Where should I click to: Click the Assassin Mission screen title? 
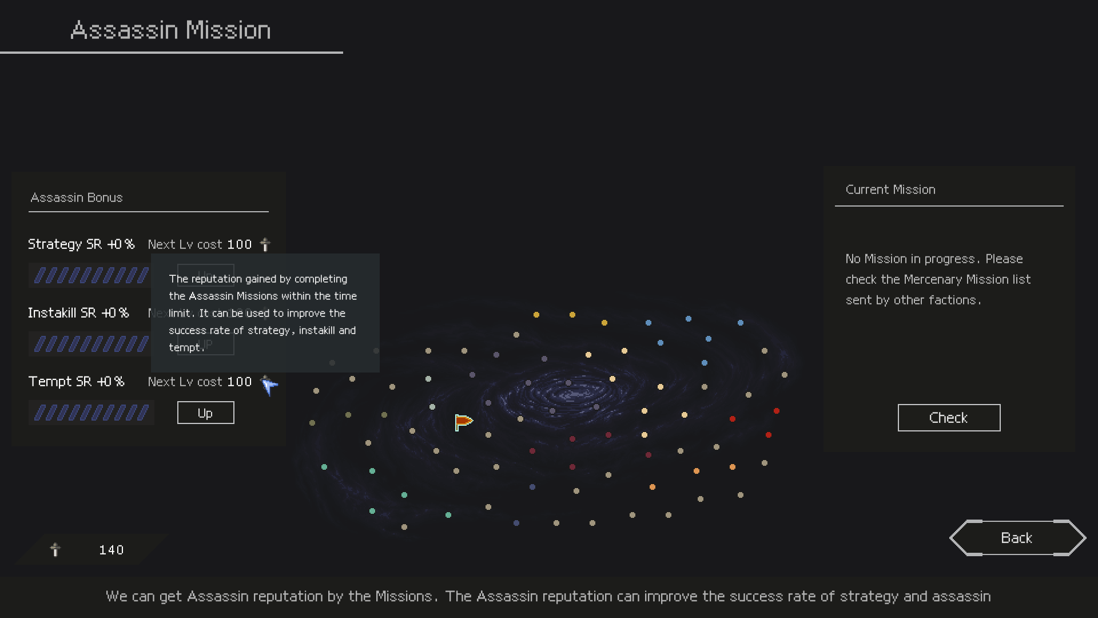pyautogui.click(x=170, y=30)
